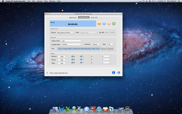Open the Trash in the dock
182x114 pixels.
[127, 109]
